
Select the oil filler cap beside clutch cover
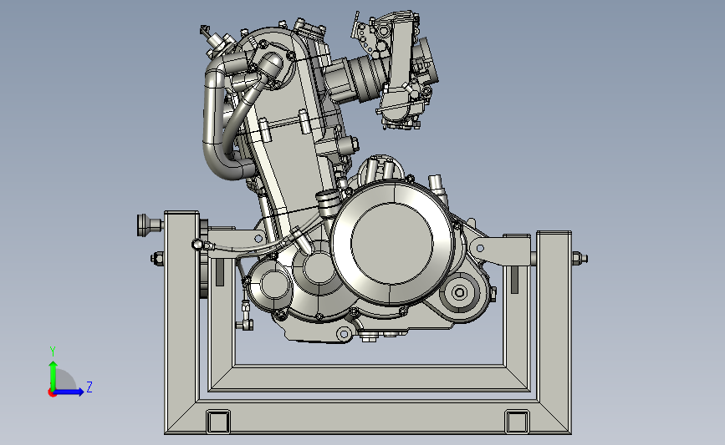pyautogui.click(x=329, y=202)
